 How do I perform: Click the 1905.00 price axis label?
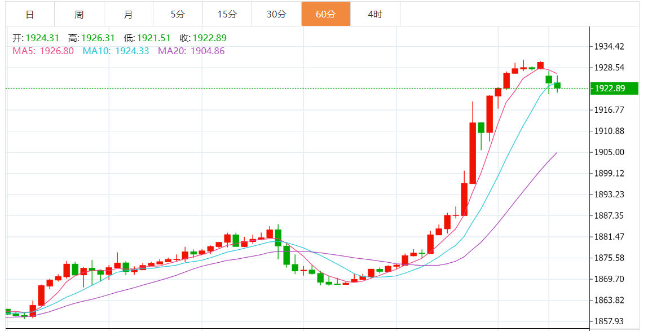pyautogui.click(x=609, y=152)
